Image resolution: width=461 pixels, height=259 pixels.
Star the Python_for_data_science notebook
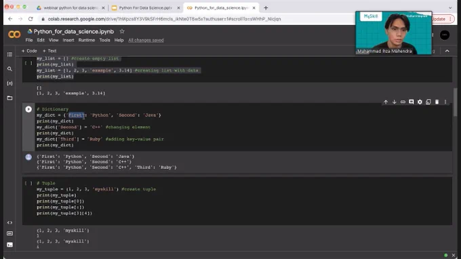pyautogui.click(x=122, y=31)
